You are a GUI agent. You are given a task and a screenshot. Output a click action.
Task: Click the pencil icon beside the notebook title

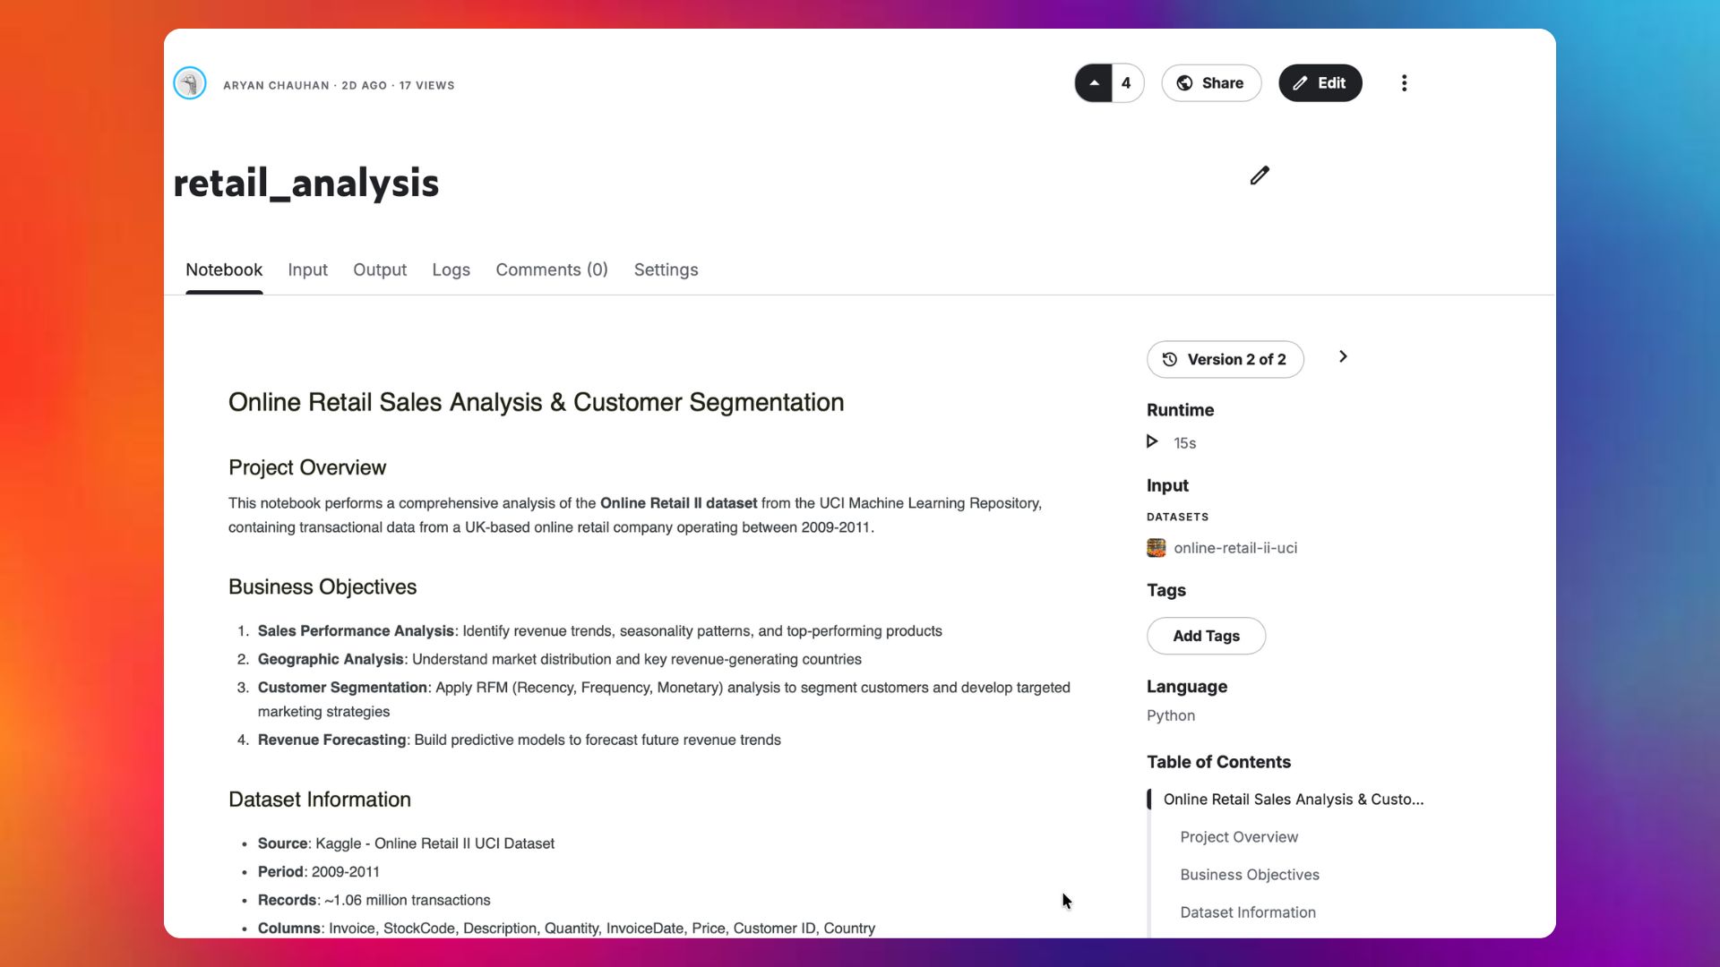[1259, 175]
